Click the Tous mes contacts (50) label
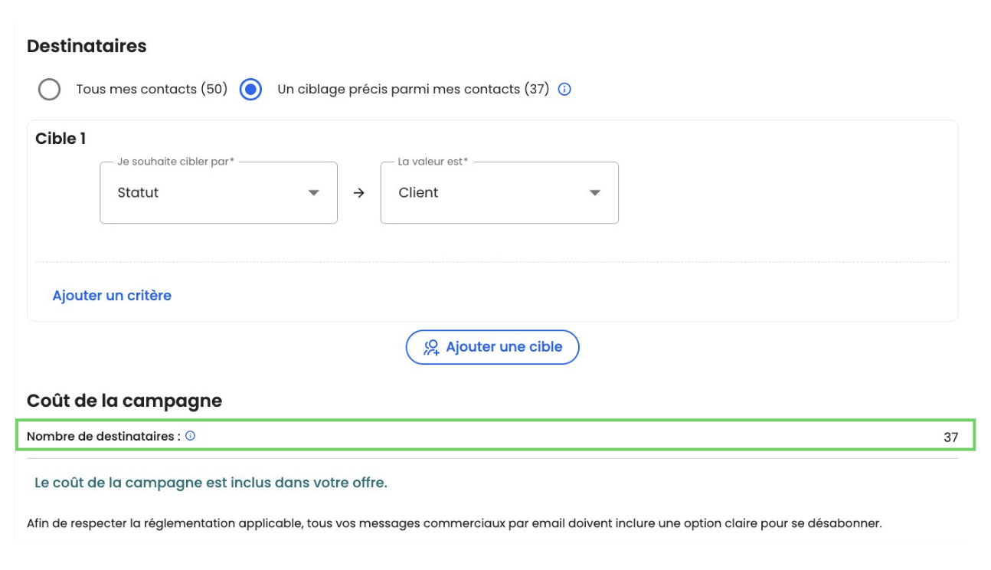The image size is (991, 570). pyautogui.click(x=152, y=90)
